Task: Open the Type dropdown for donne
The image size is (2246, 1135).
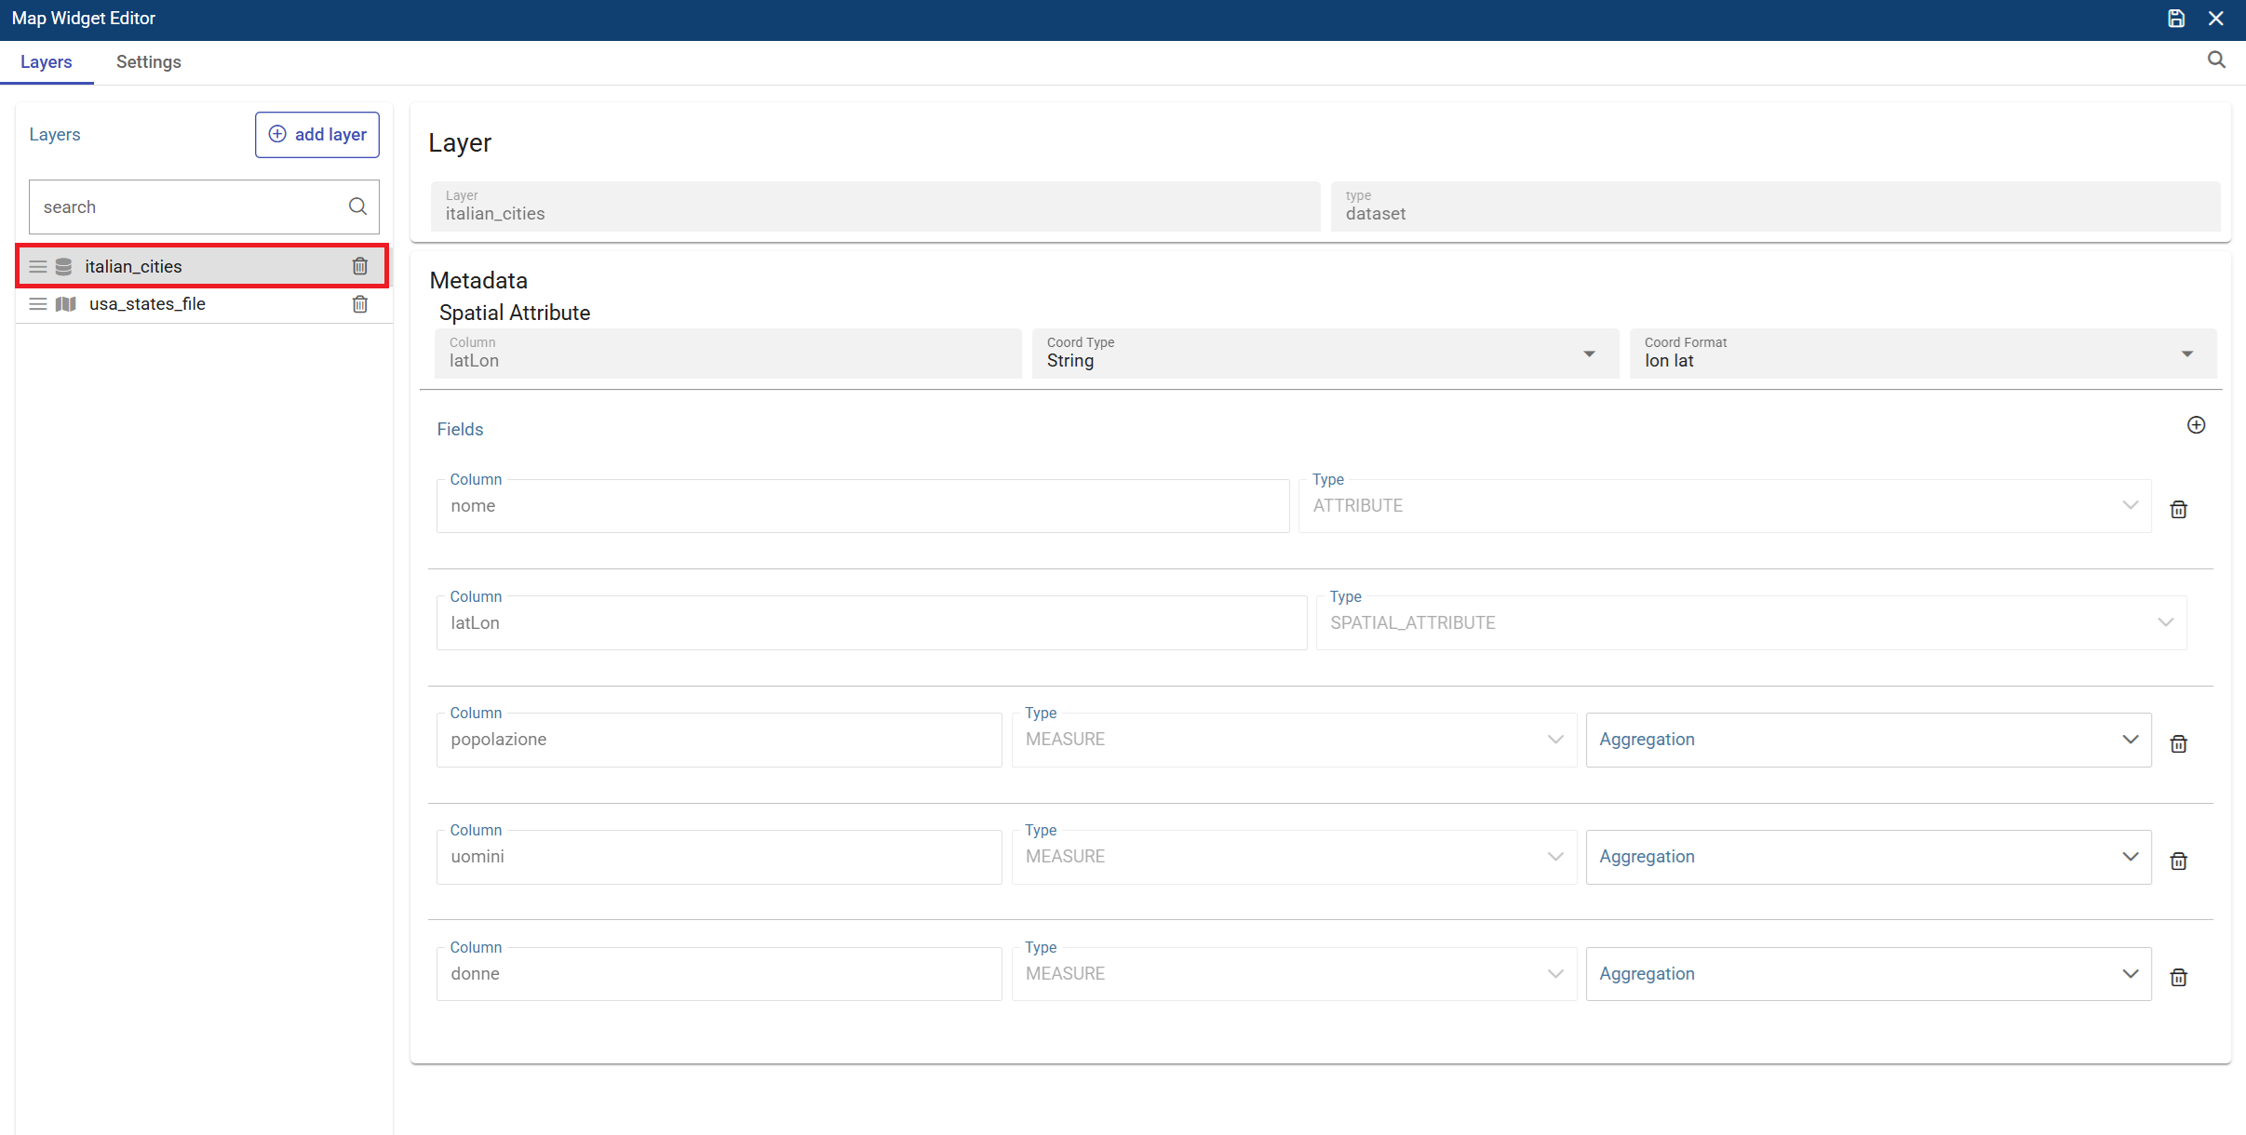Action: tap(1294, 974)
